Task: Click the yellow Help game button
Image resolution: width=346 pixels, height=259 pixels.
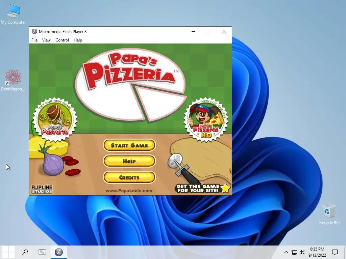Action: point(129,161)
